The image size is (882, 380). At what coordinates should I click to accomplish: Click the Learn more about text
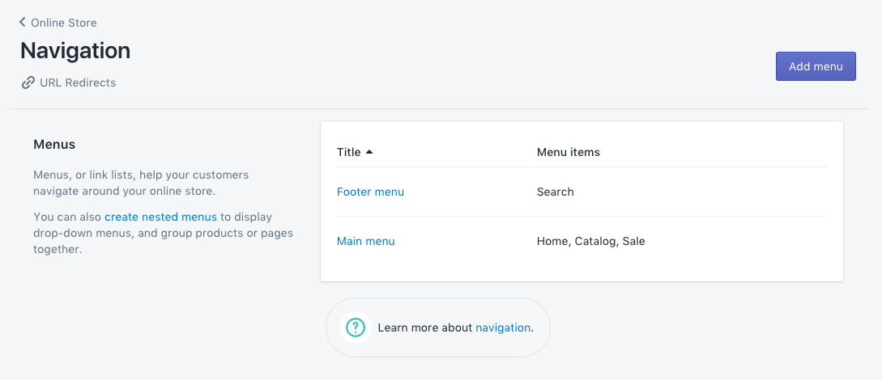click(x=424, y=327)
